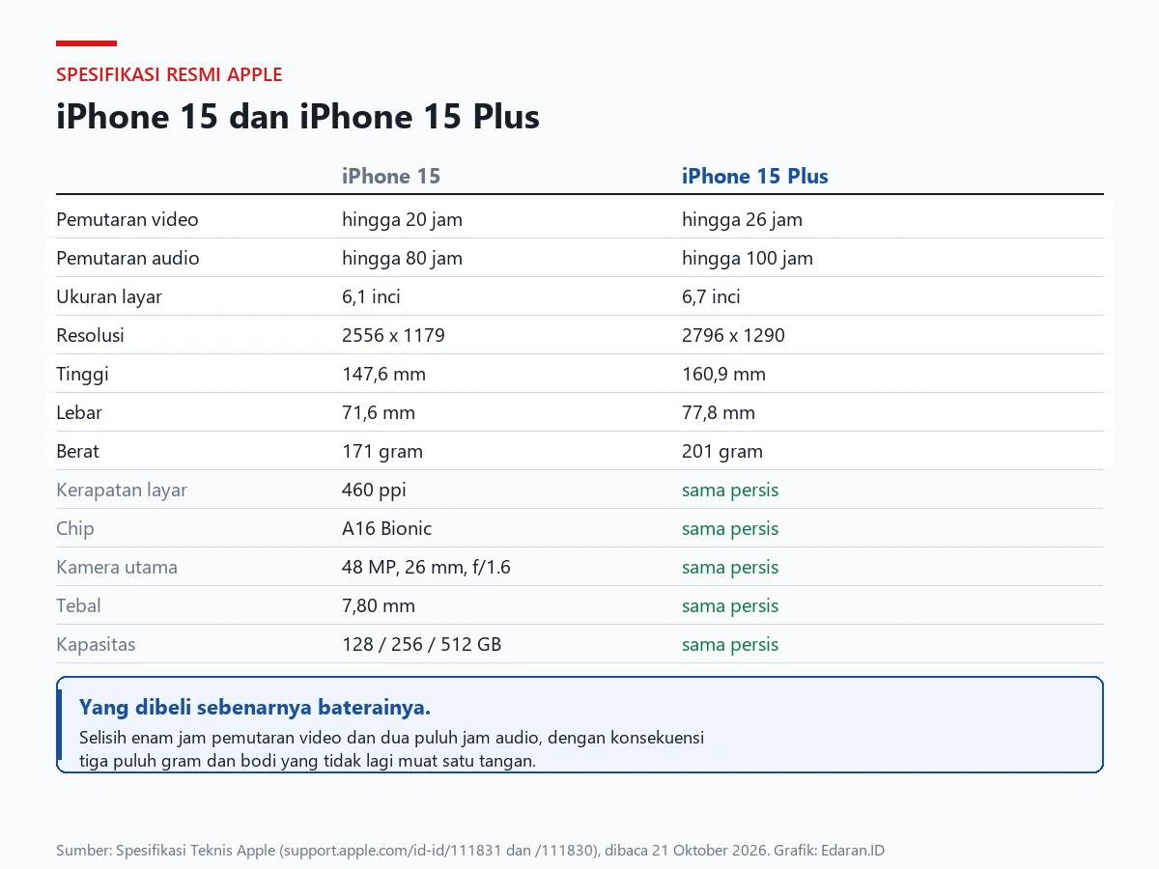Viewport: 1159px width, 869px height.
Task: Select the "201 gram" weight value
Action: click(x=722, y=451)
